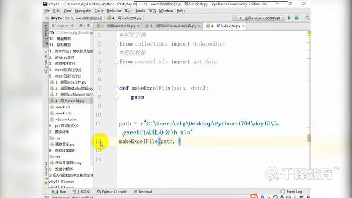Open the Run menu

pyautogui.click(x=128, y=10)
